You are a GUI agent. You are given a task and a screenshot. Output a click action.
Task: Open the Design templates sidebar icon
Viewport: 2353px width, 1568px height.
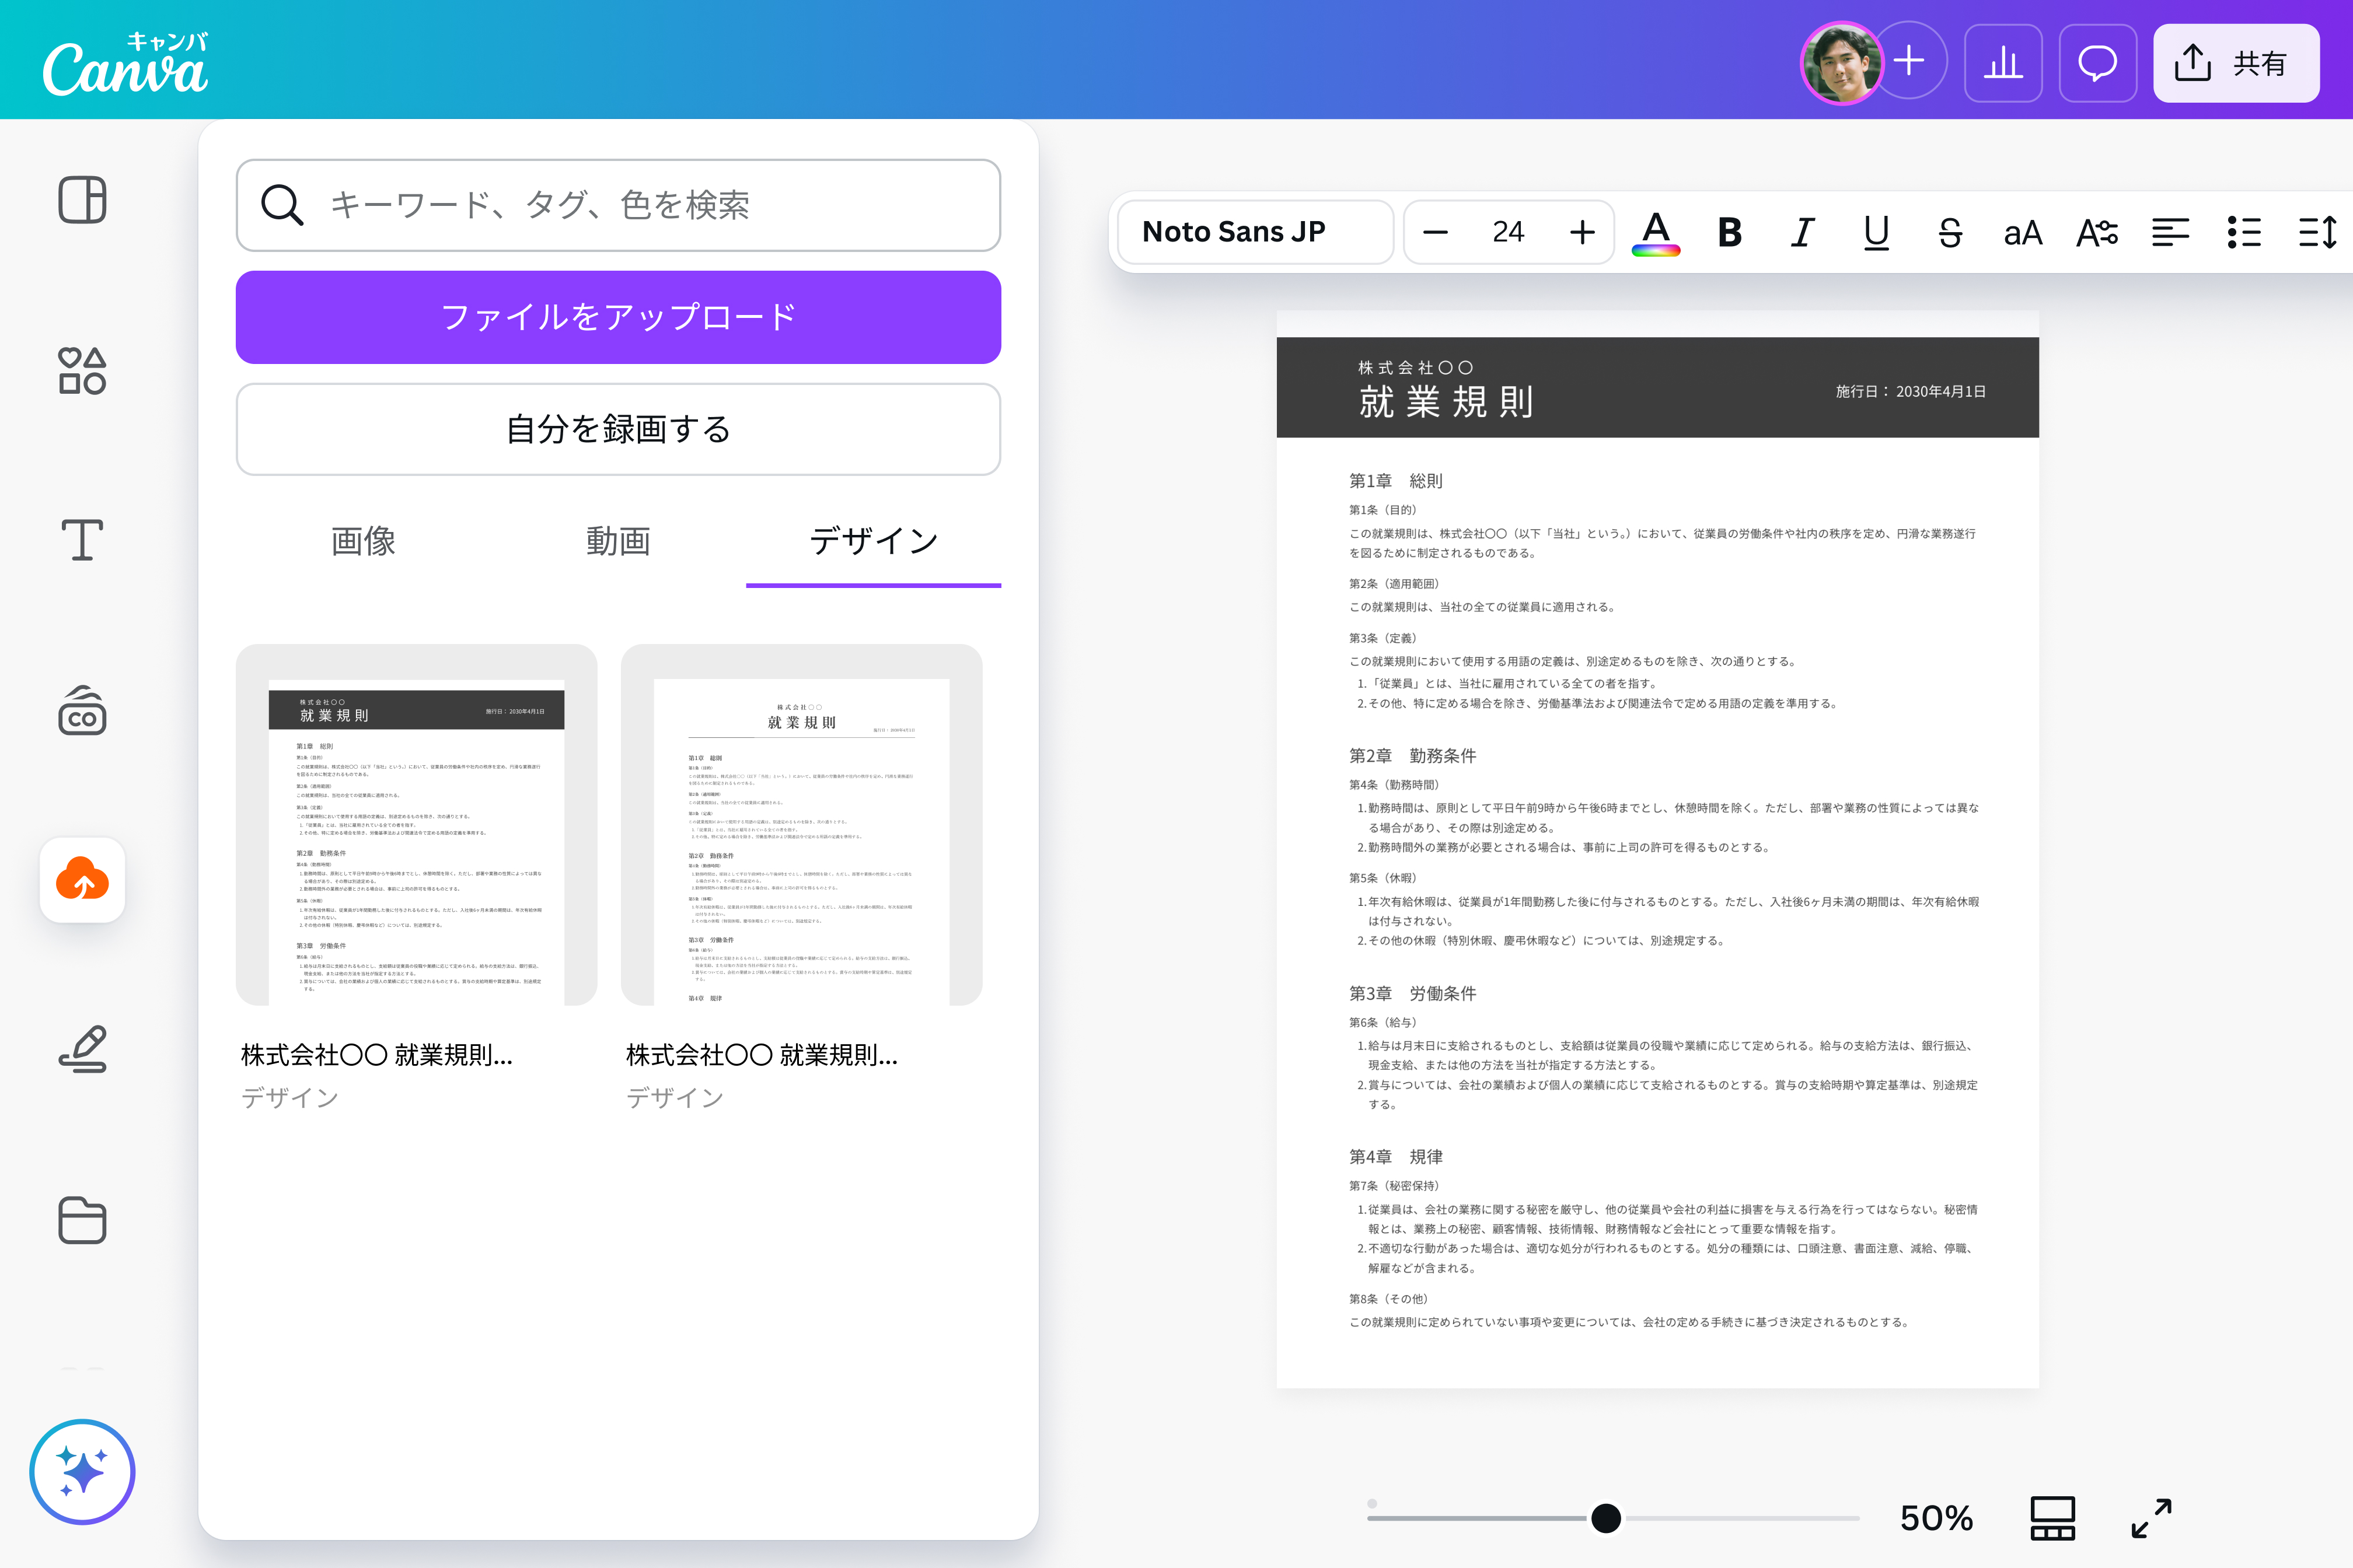82,200
